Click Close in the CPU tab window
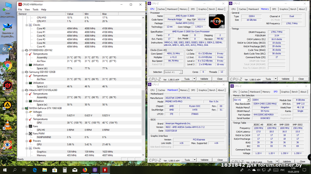Image resolution: width=311 pixels, height=174 pixels. pos(220,79)
